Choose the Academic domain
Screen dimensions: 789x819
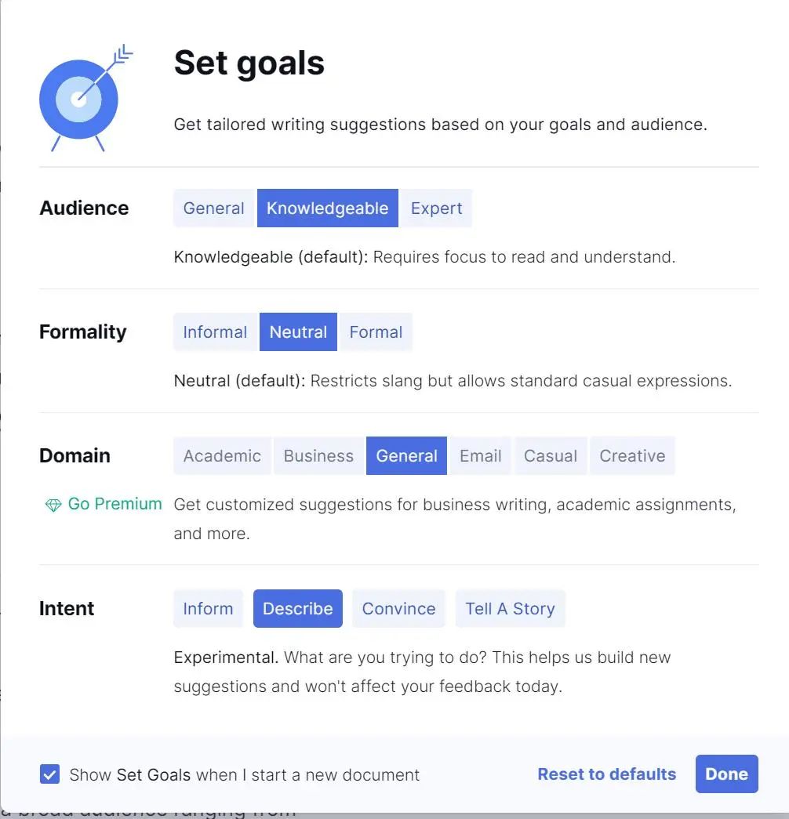tap(222, 455)
